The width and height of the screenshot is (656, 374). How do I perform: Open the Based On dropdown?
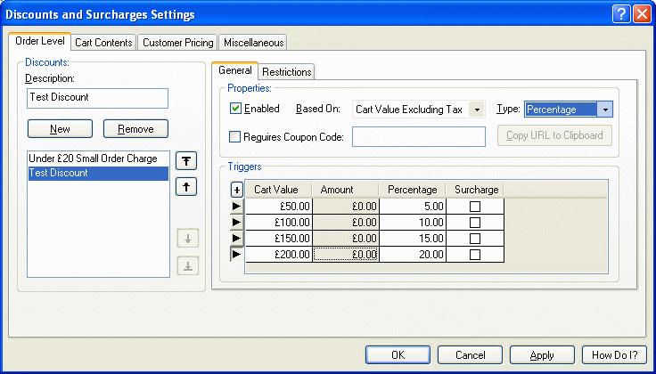coord(478,110)
